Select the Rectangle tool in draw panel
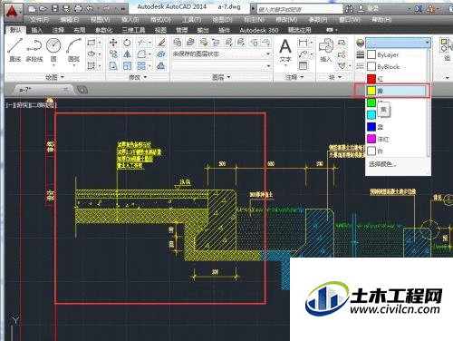Viewport: 453px width, 341px height. pyautogui.click(x=91, y=43)
